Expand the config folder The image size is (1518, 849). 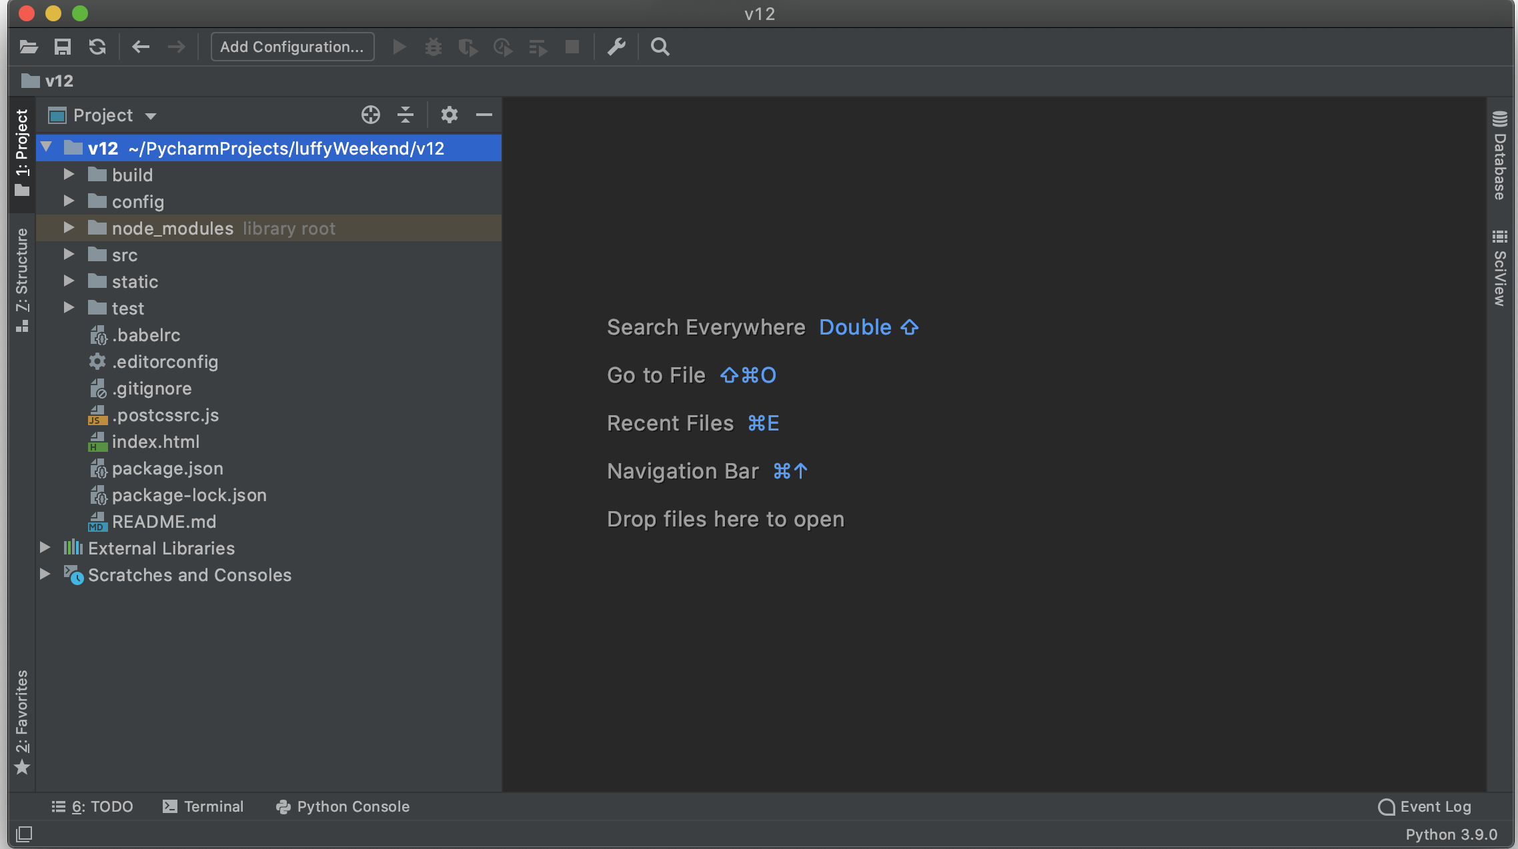[x=69, y=201]
